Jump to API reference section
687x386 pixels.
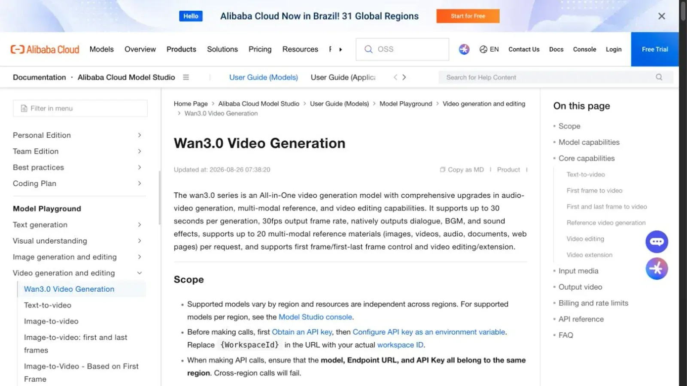pos(581,319)
